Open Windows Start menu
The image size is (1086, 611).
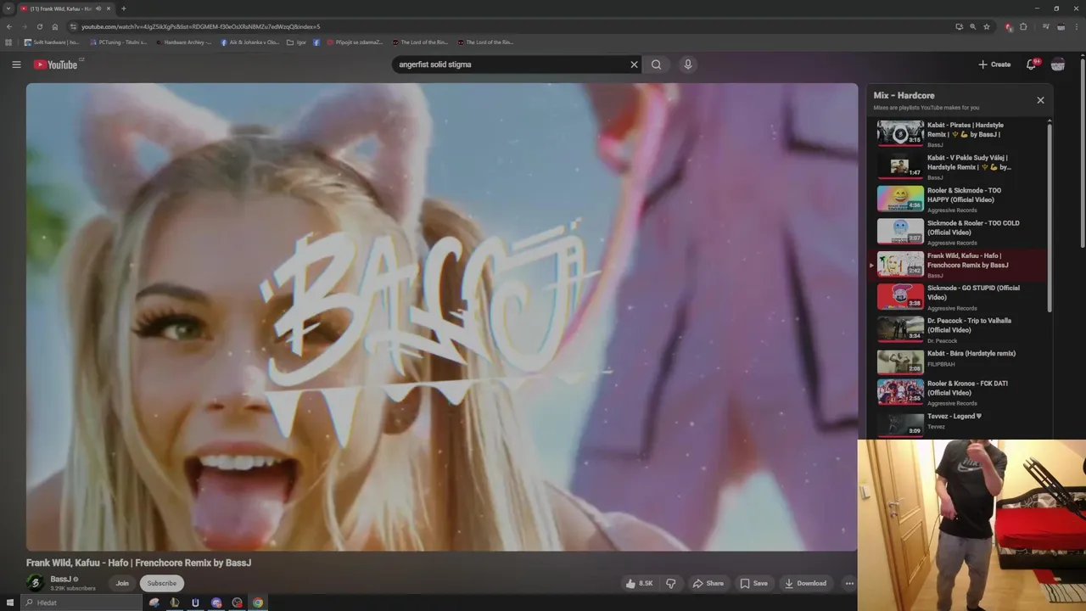click(x=10, y=603)
